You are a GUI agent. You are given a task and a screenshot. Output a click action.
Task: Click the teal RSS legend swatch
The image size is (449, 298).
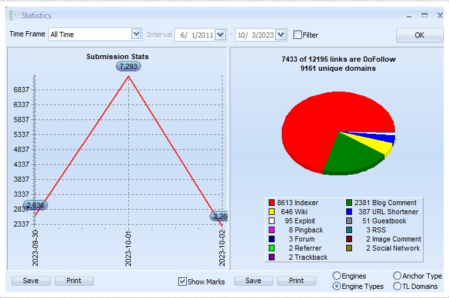[349, 230]
